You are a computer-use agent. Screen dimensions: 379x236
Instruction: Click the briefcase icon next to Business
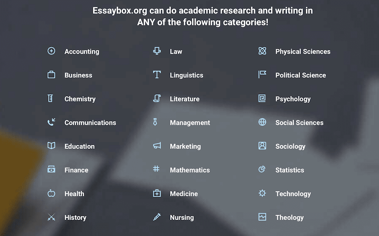(x=51, y=75)
